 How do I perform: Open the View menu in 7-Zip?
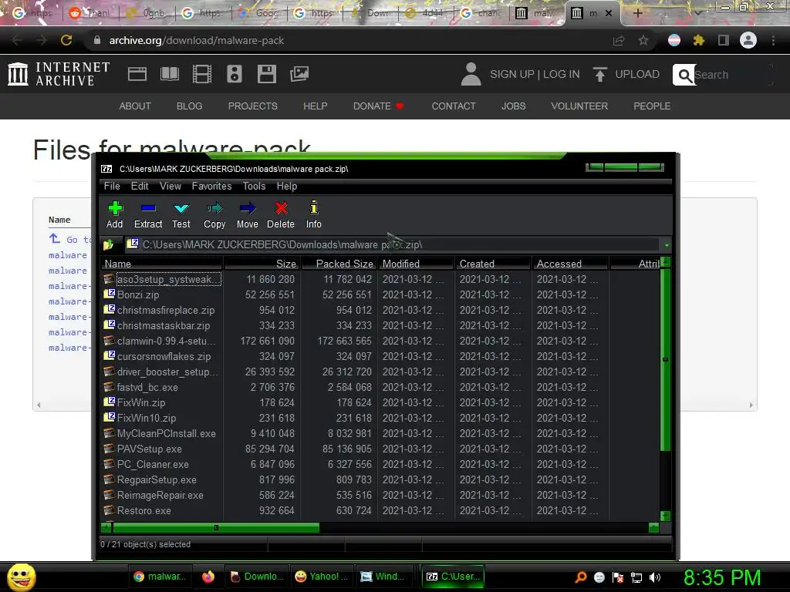pyautogui.click(x=170, y=187)
